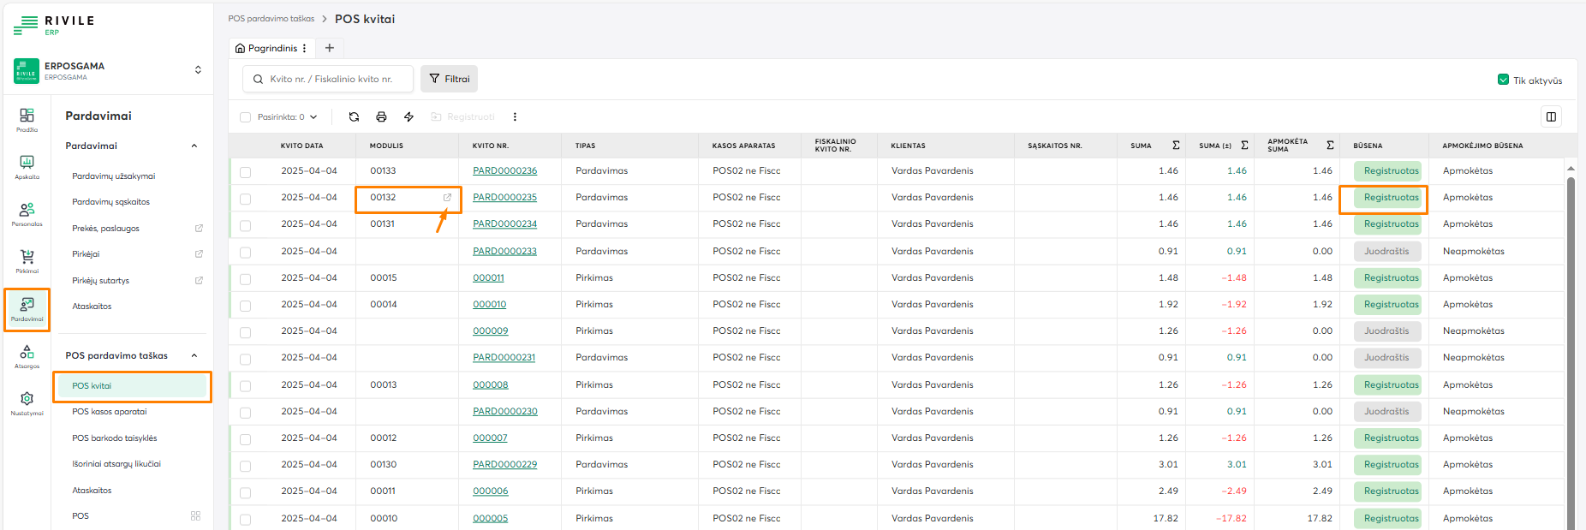Image resolution: width=1586 pixels, height=530 pixels.
Task: Open the column layout icon at top right
Action: (1551, 116)
